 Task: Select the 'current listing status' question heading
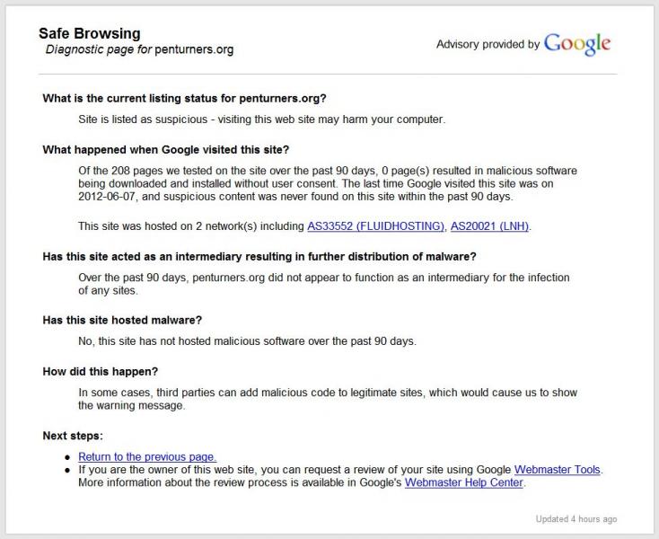(x=184, y=98)
